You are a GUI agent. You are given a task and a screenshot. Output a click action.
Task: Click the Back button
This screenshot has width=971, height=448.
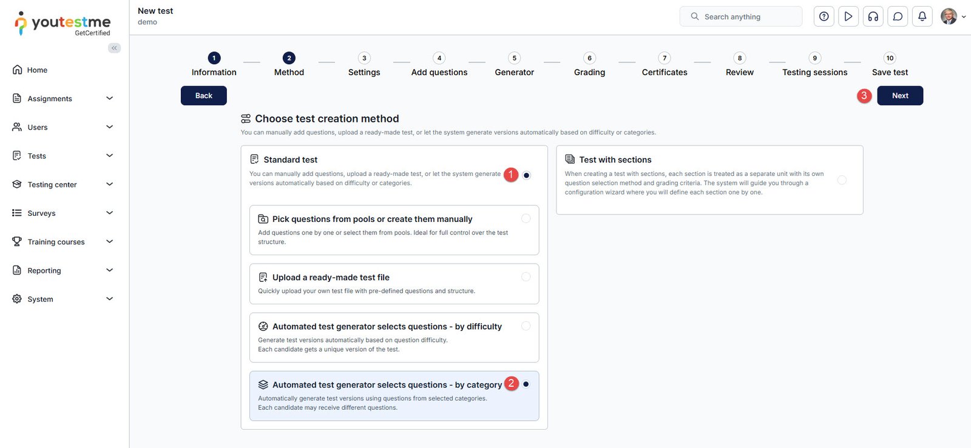tap(204, 96)
